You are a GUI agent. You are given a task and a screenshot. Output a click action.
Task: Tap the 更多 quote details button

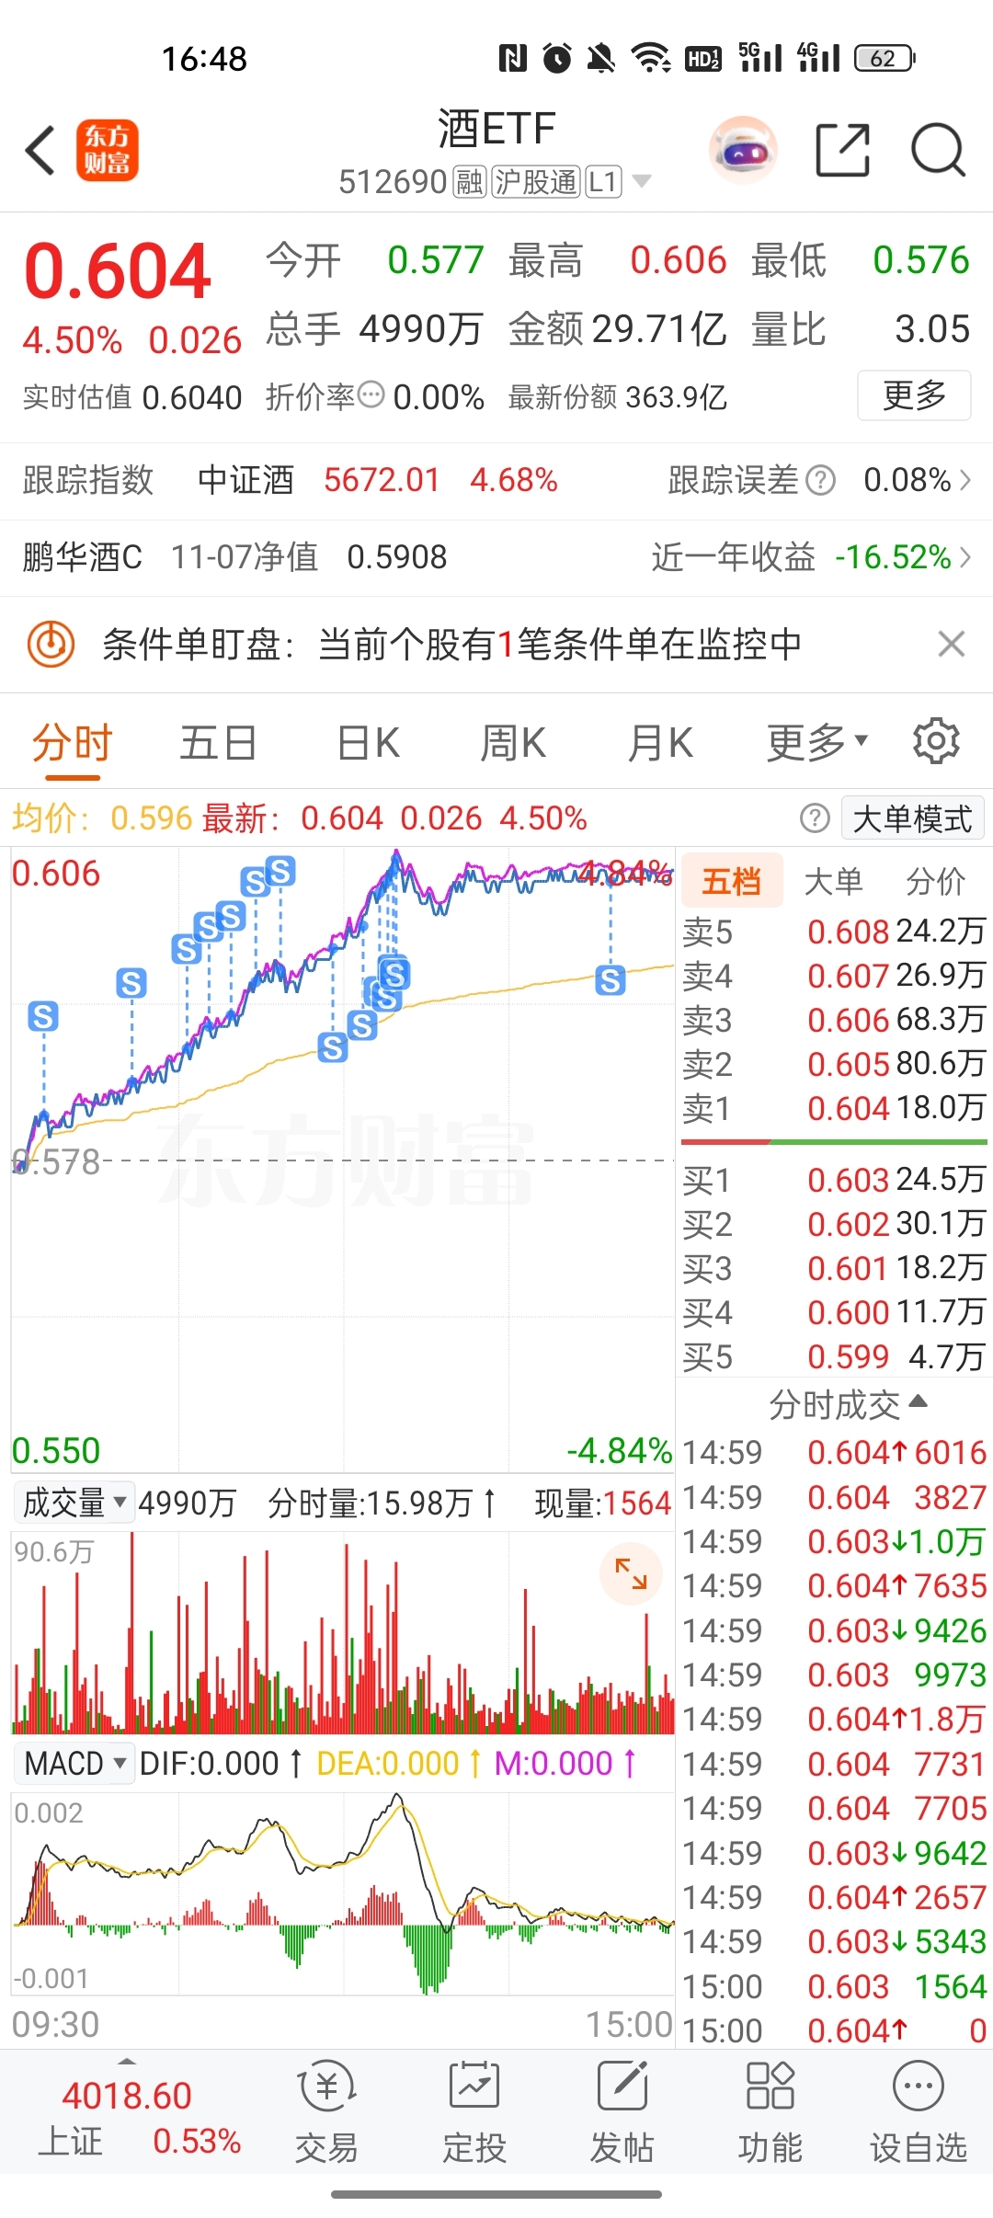point(914,395)
